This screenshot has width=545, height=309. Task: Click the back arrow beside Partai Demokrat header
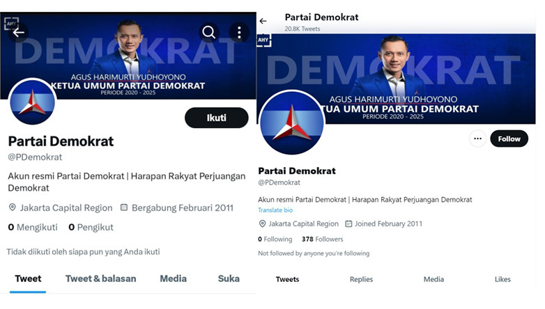263,21
